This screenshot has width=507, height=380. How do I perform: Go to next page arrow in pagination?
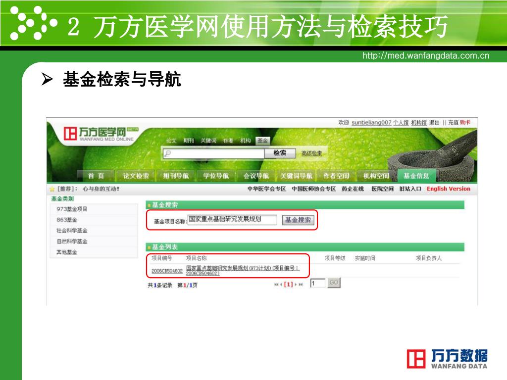(x=296, y=285)
